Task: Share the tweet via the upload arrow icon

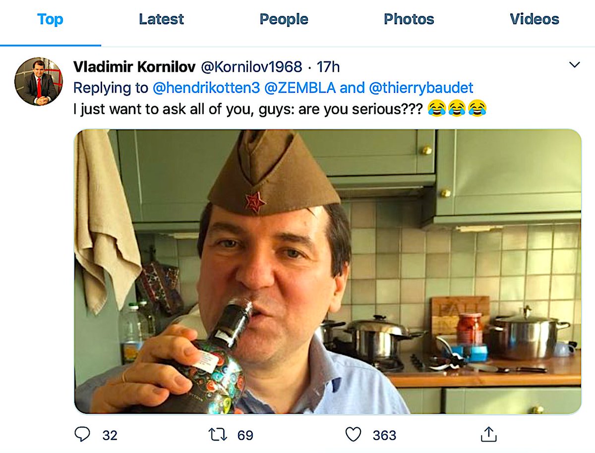Action: [x=488, y=434]
